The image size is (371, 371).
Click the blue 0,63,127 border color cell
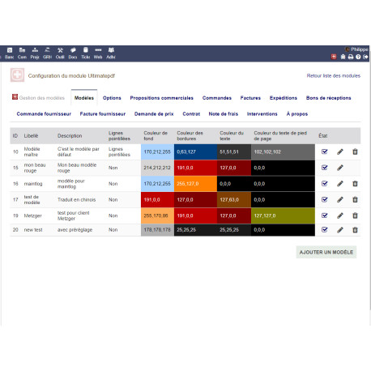click(195, 151)
